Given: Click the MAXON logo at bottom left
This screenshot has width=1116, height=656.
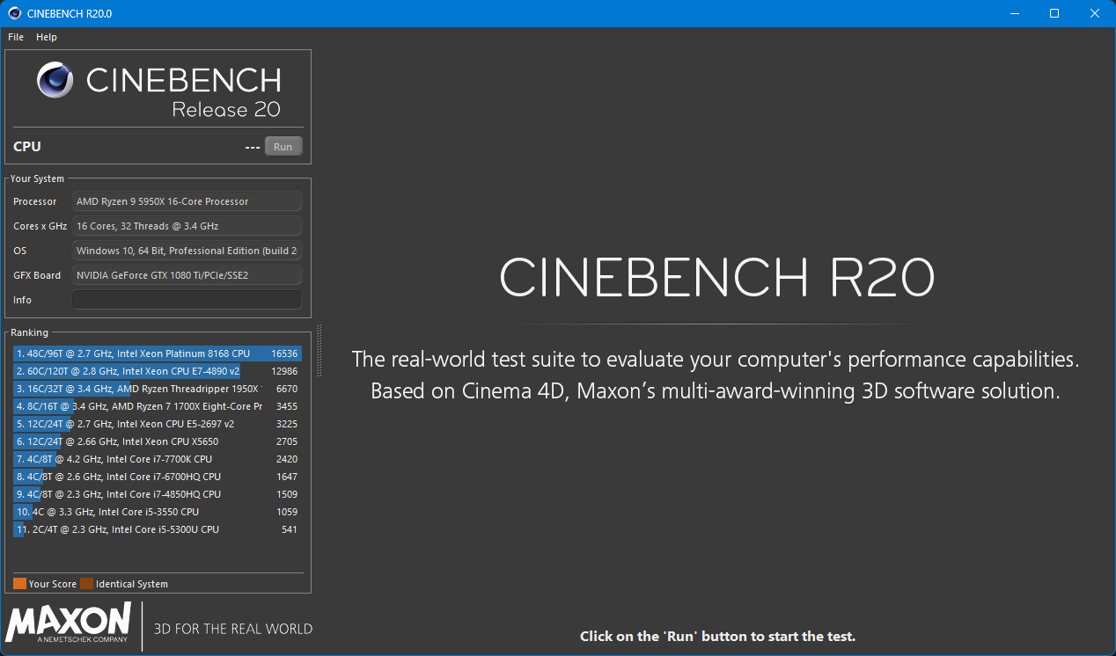Looking at the screenshot, I should coord(69,623).
